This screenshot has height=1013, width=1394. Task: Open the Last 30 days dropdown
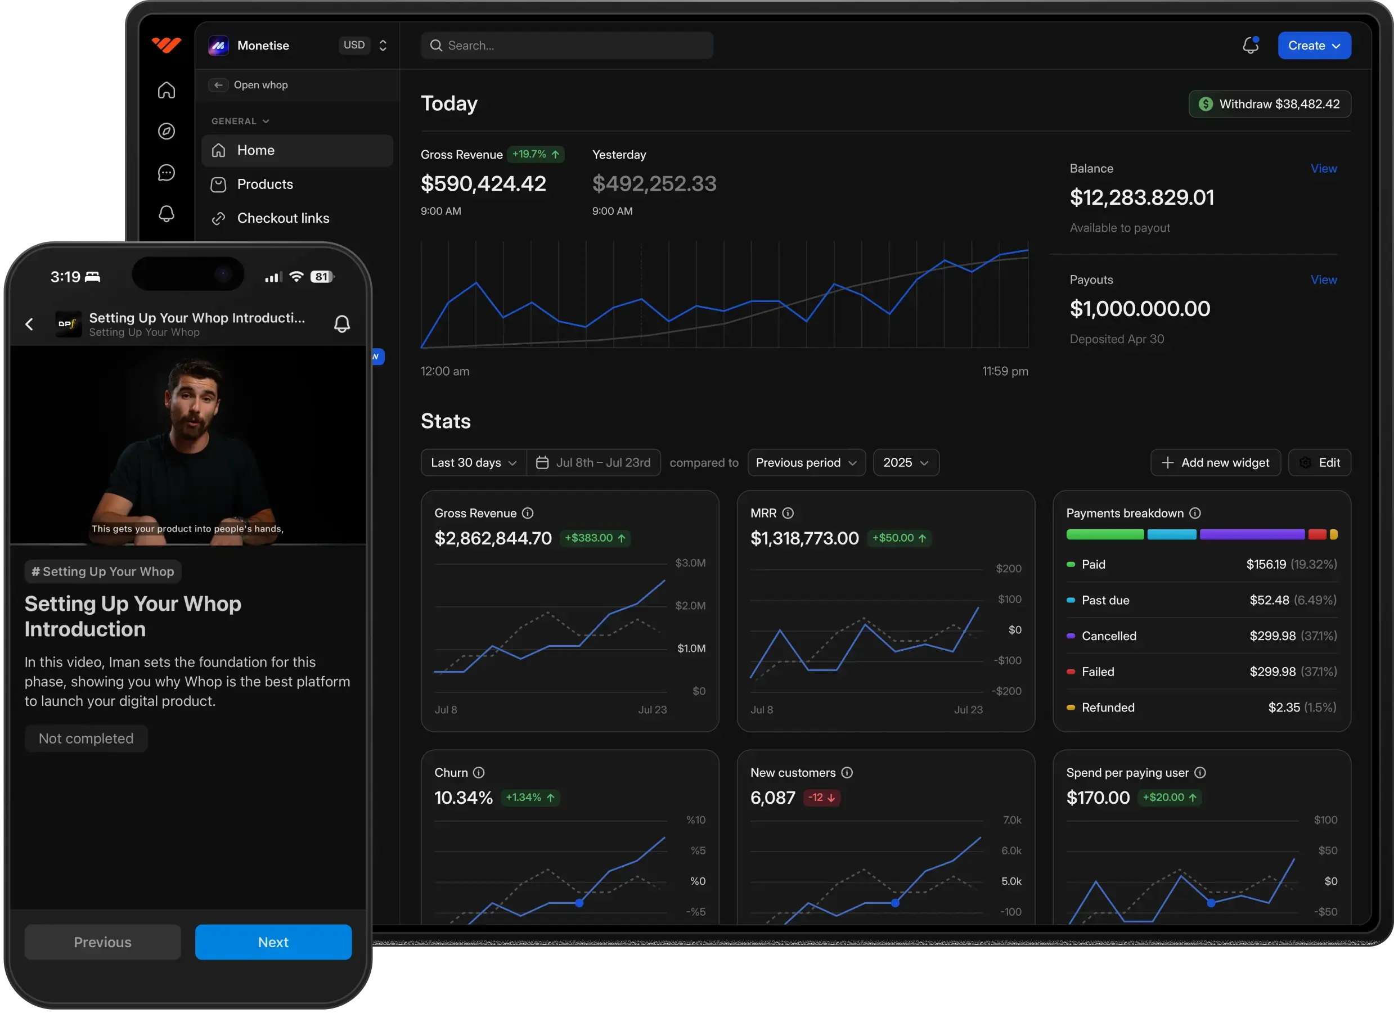pyautogui.click(x=473, y=462)
